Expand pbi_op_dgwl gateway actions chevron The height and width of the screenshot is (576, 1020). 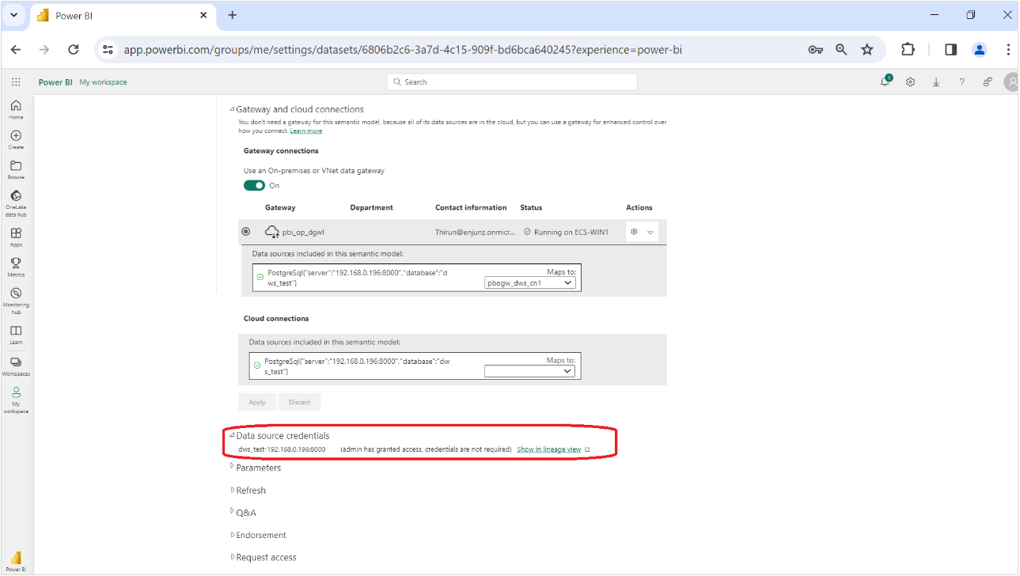click(x=650, y=233)
